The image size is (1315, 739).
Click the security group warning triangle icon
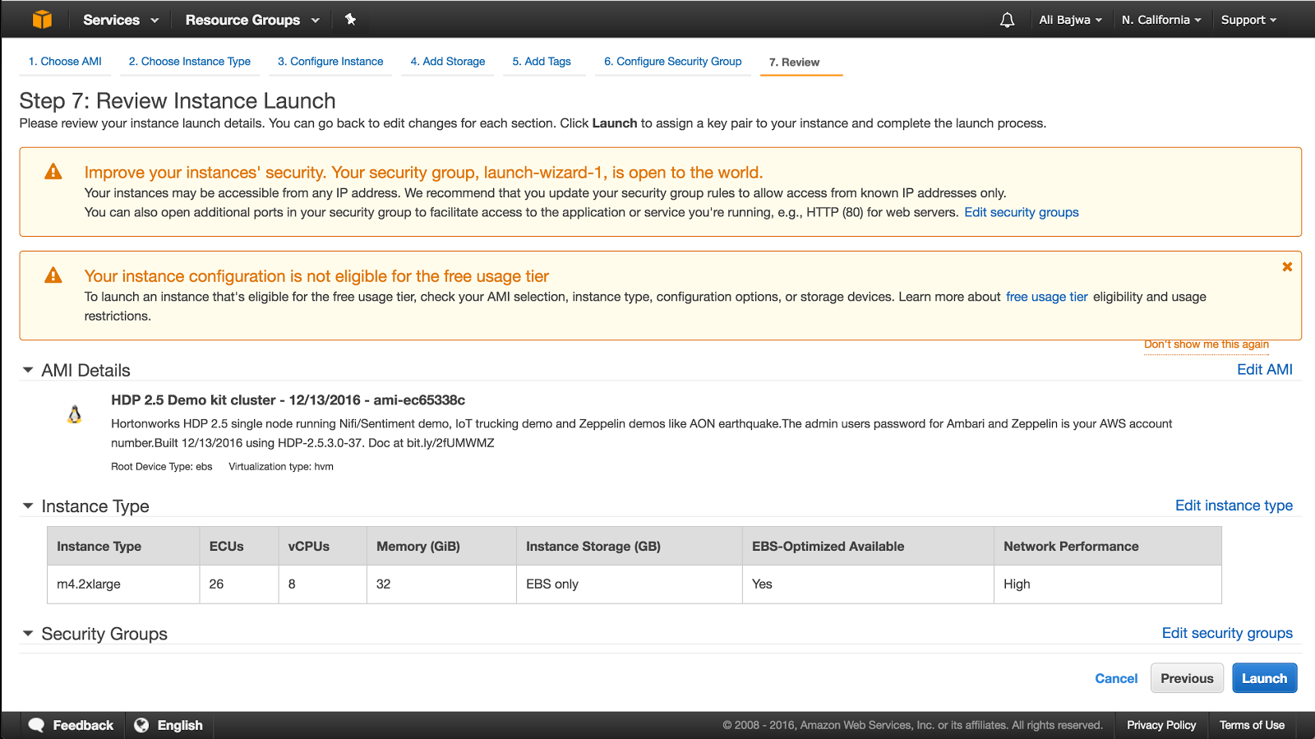(53, 172)
